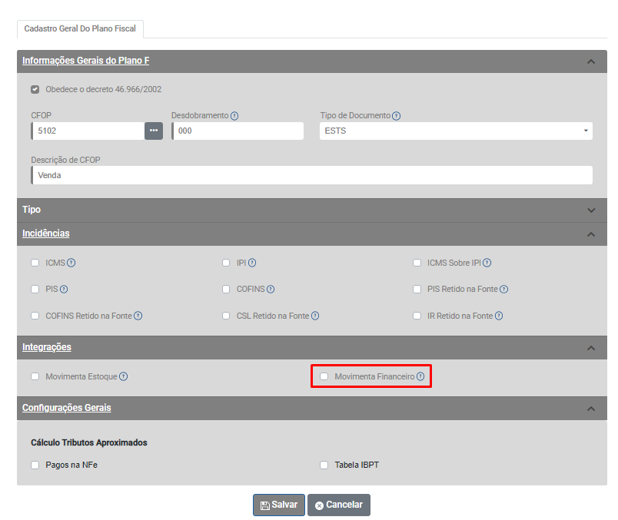Select the Cadastro Geral Do Plano Fiscal tab
The width and height of the screenshot is (618, 520).
[80, 28]
